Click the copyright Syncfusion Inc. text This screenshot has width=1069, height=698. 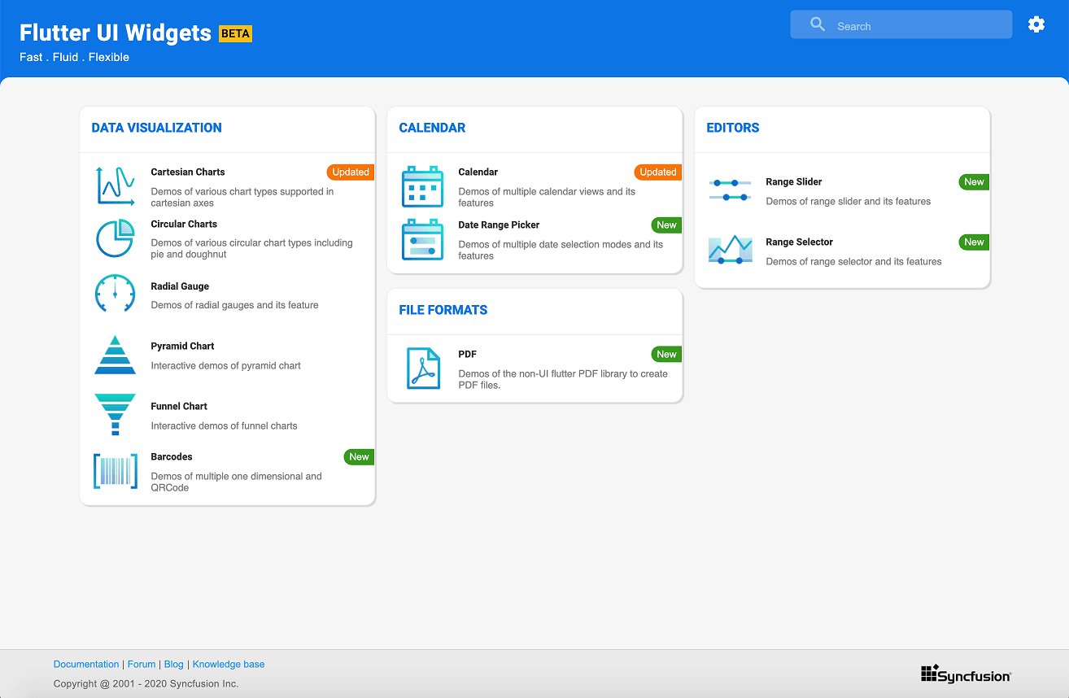146,684
